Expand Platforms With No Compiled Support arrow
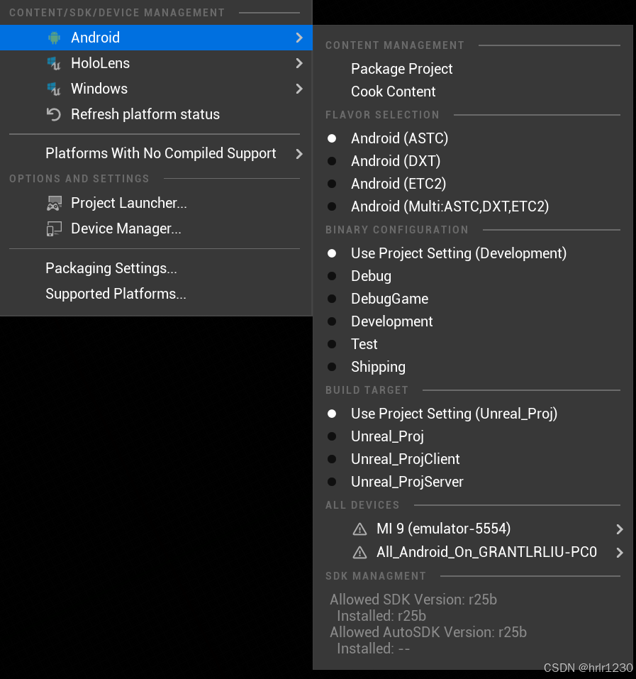This screenshot has height=679, width=636. (299, 154)
